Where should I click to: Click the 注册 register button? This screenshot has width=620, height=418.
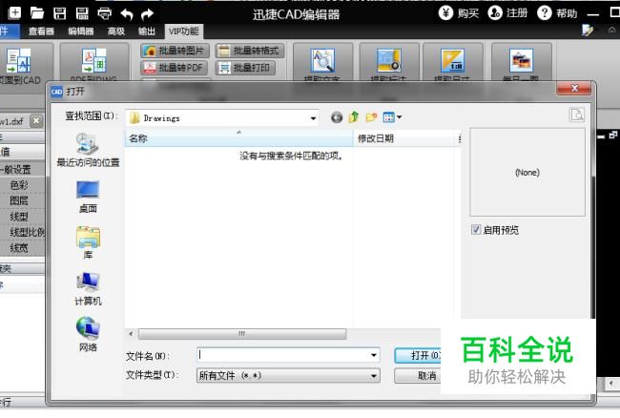[507, 13]
